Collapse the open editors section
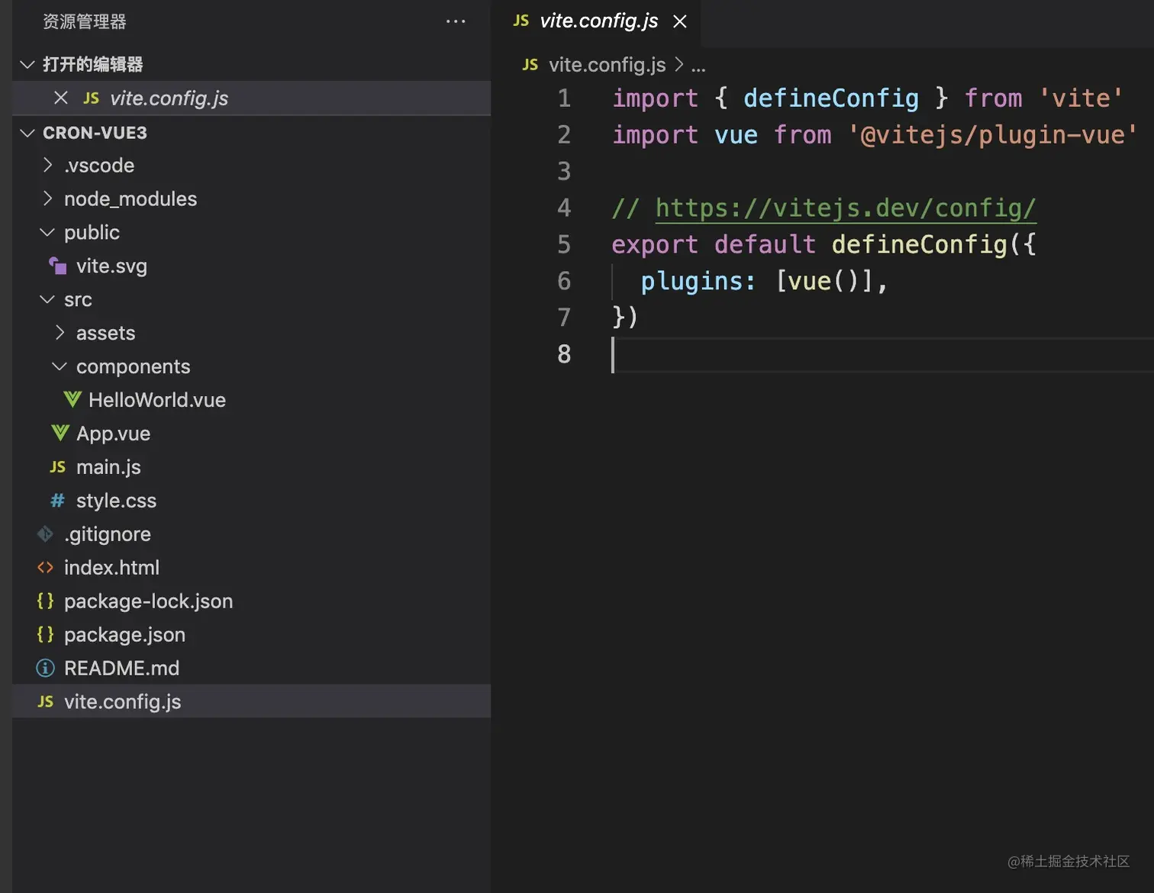Viewport: 1154px width, 893px height. (x=27, y=64)
